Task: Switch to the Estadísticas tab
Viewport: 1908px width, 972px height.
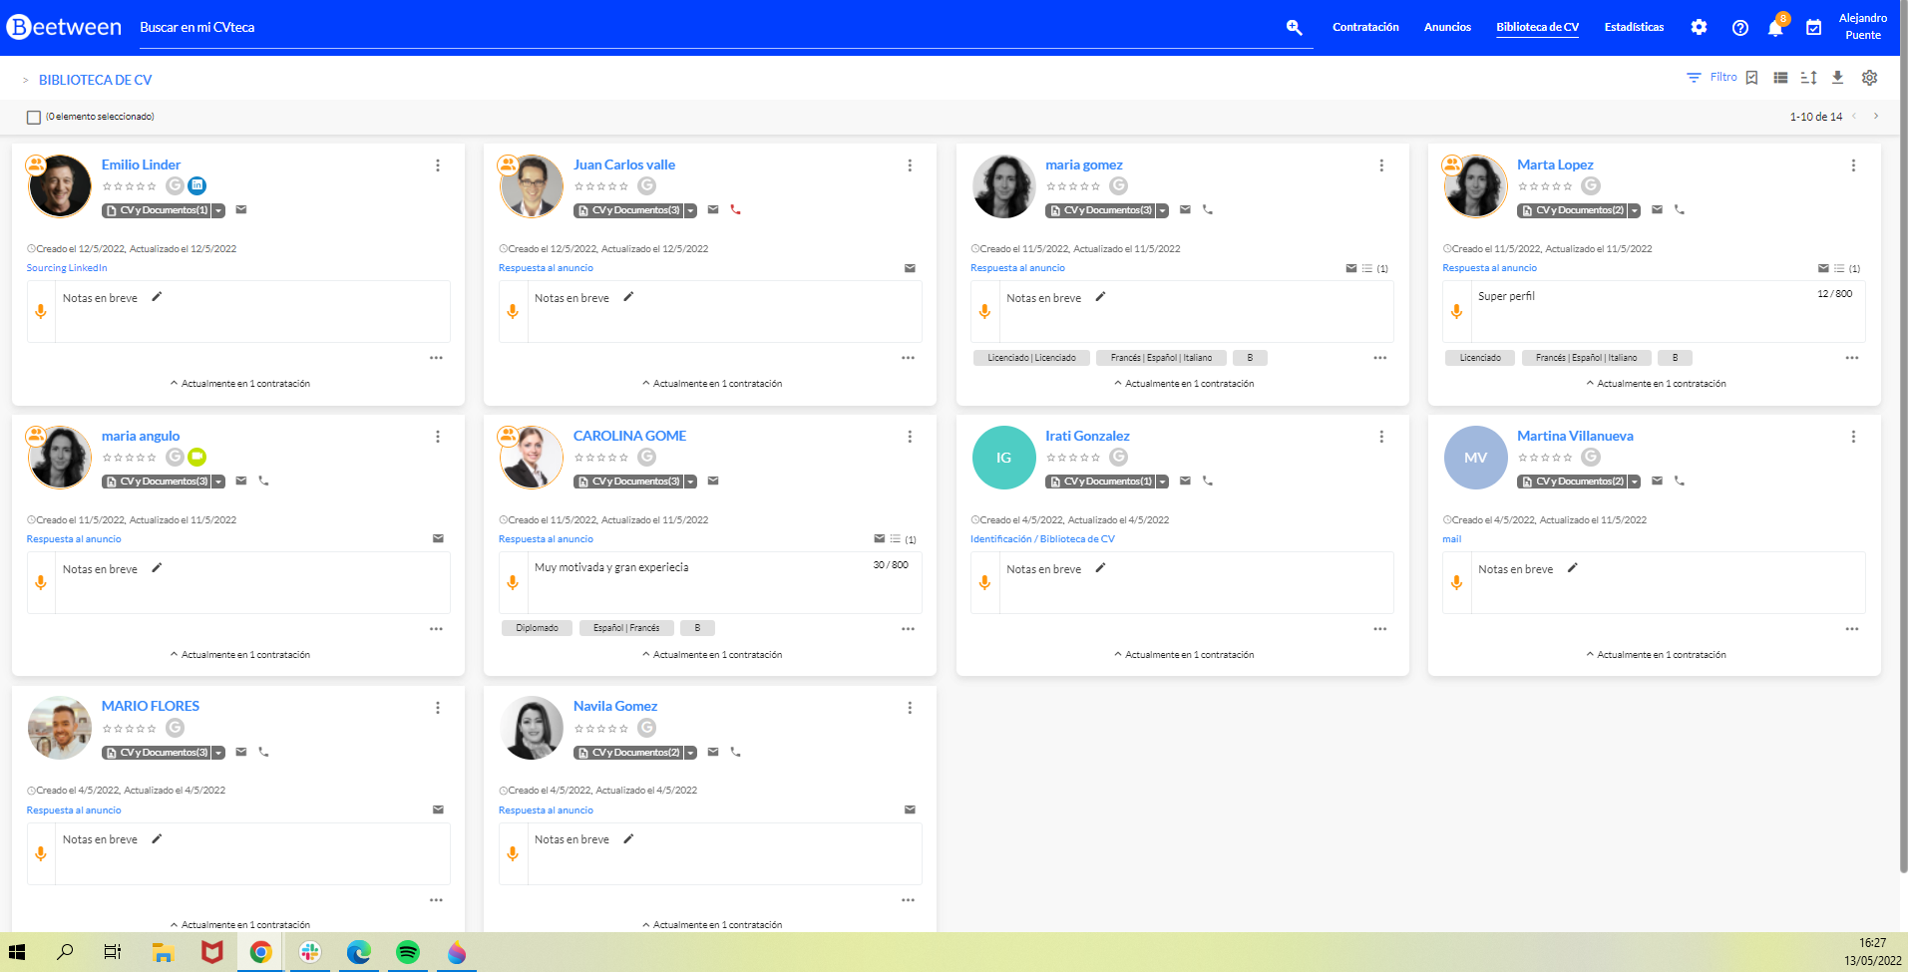Action: click(x=1633, y=27)
